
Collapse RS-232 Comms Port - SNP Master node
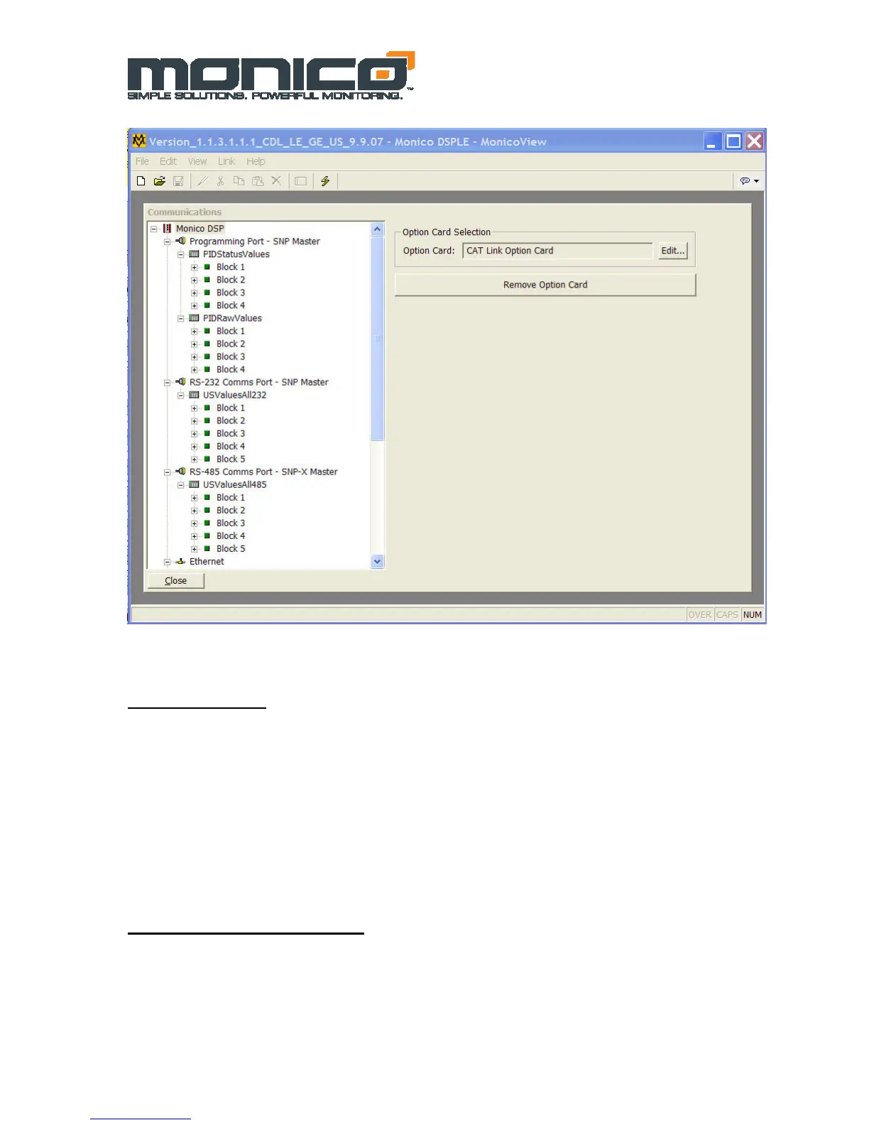pos(168,382)
